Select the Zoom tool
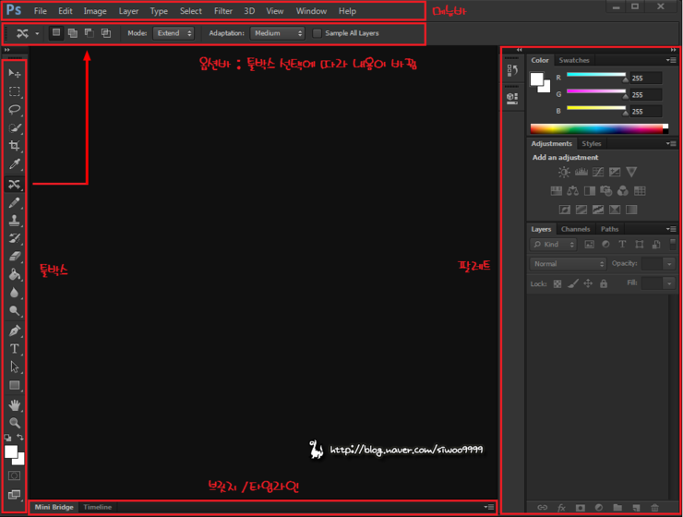This screenshot has width=683, height=517. click(15, 423)
